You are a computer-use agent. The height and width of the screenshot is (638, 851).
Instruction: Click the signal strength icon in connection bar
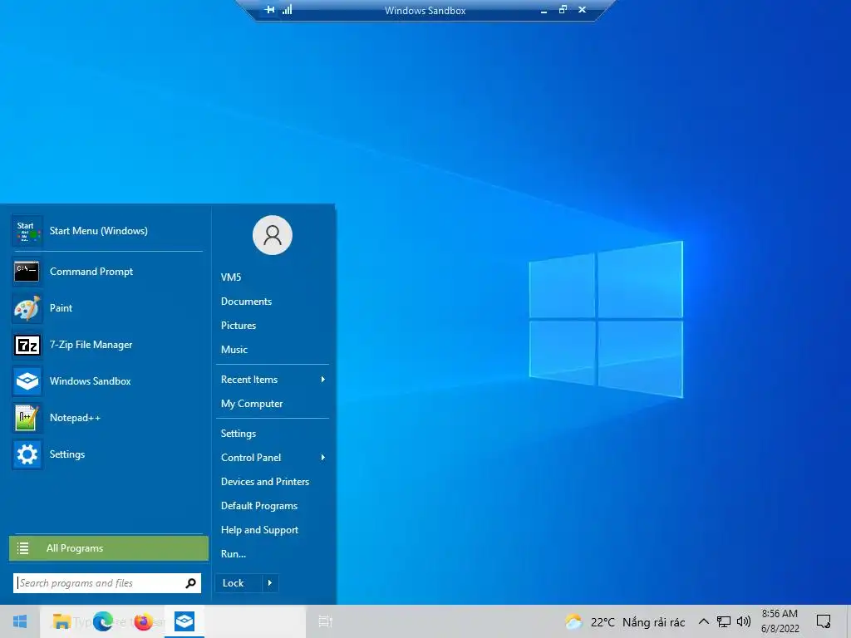[287, 9]
